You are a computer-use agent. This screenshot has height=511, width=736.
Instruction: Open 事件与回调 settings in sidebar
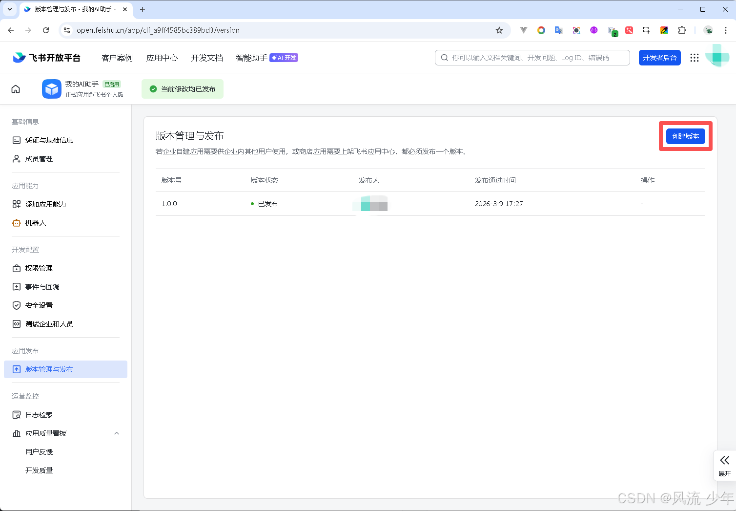tap(42, 287)
